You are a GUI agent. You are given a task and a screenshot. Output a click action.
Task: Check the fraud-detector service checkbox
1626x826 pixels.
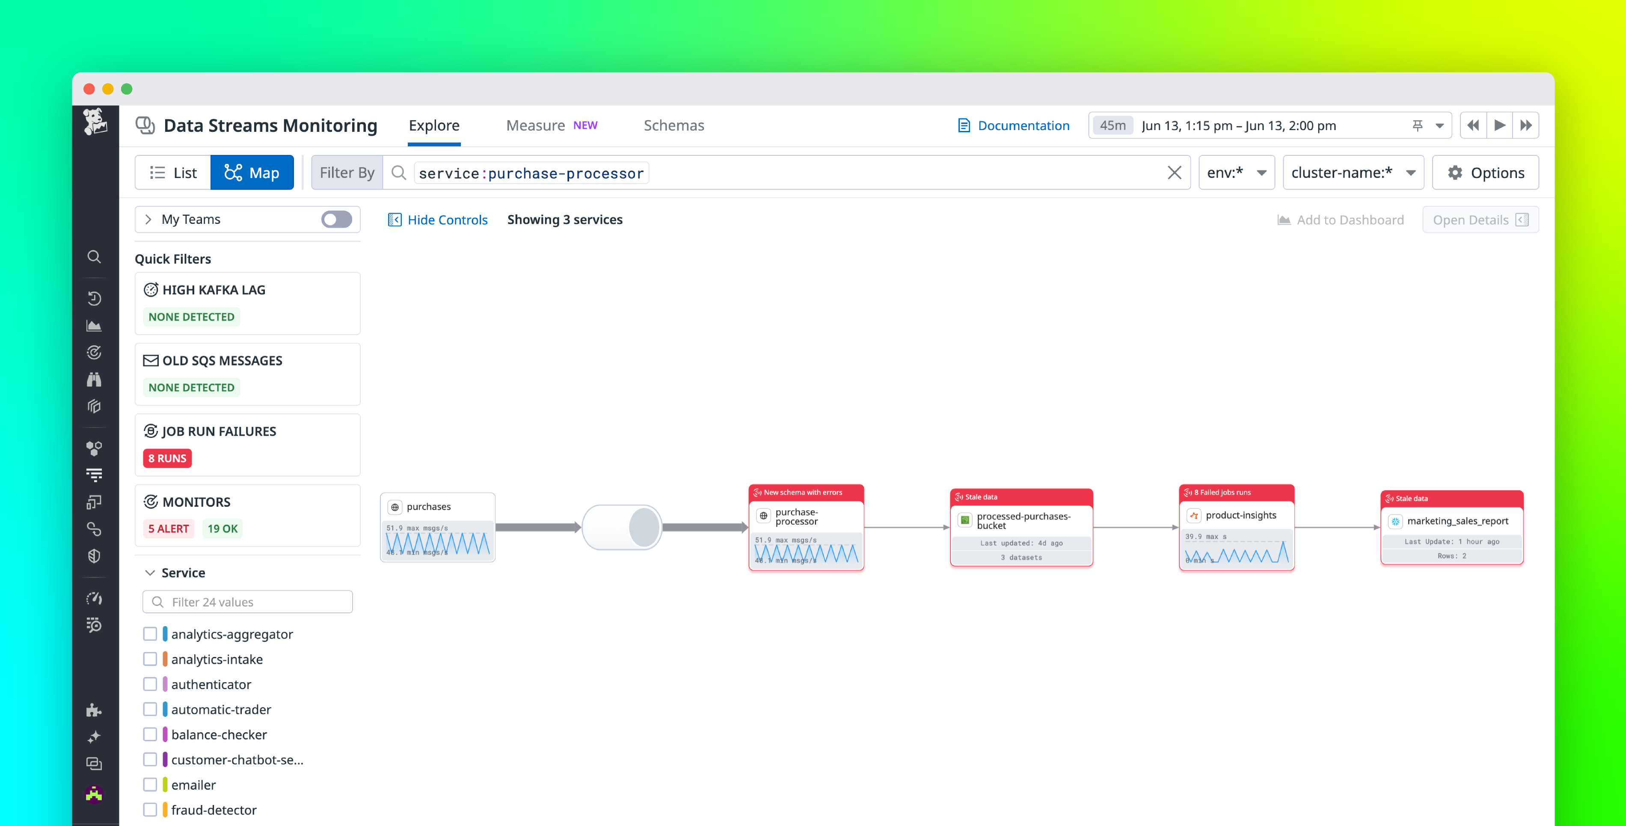[150, 809]
